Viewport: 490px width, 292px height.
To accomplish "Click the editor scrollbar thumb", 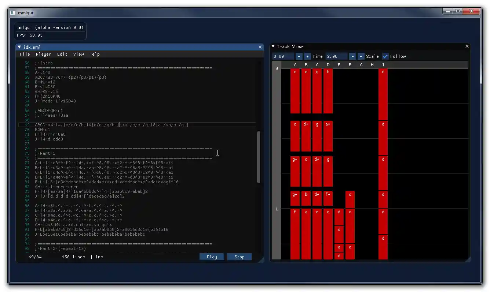I will point(259,154).
